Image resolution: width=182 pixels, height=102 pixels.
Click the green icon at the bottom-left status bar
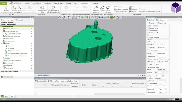tap(2, 96)
